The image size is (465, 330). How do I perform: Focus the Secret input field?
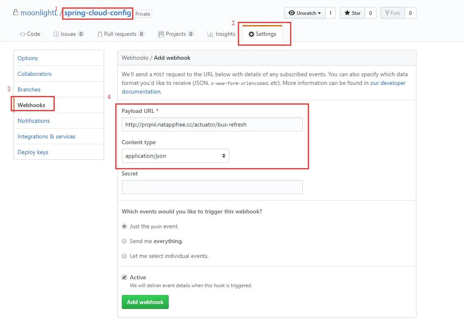[212, 187]
